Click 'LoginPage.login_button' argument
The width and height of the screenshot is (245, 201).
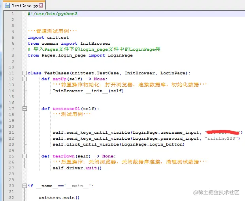[x=152, y=144]
